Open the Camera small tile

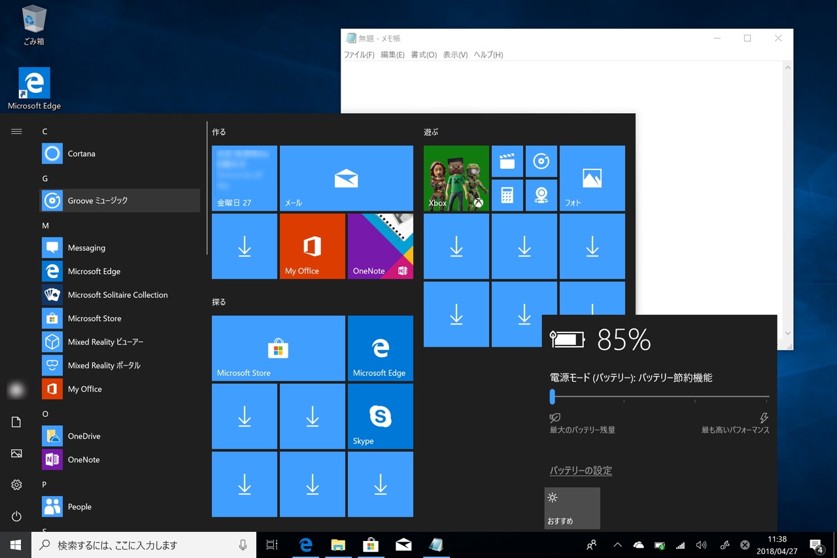541,196
